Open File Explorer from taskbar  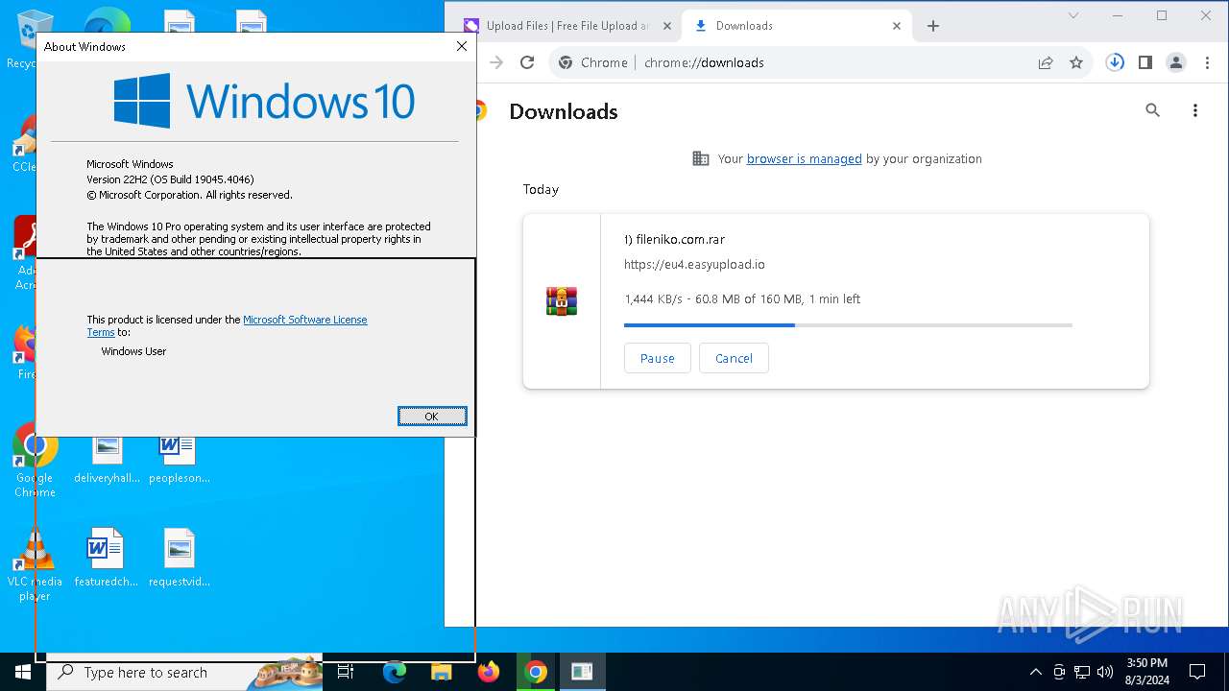[442, 672]
